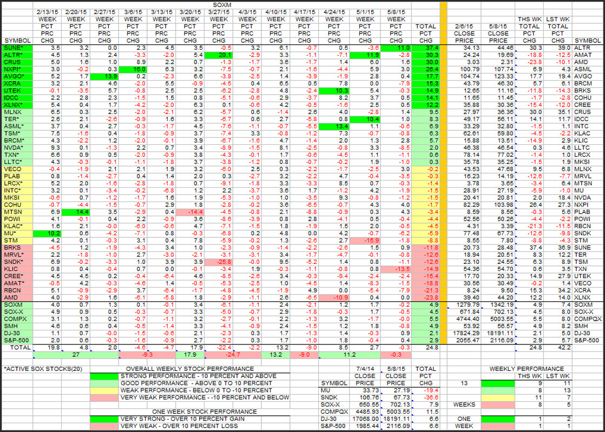
Task: Click the VECO symbol cell in left column
Action: click(x=17, y=169)
